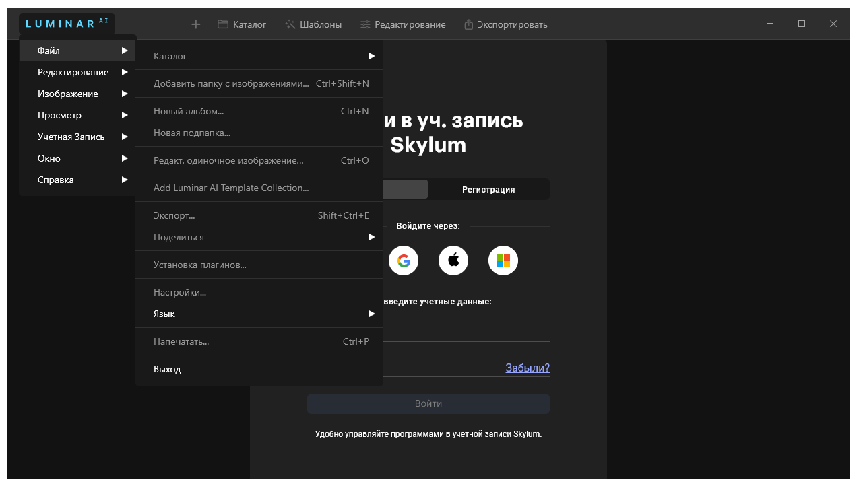
Task: Switch to the Регистрация tab
Action: [x=488, y=189]
